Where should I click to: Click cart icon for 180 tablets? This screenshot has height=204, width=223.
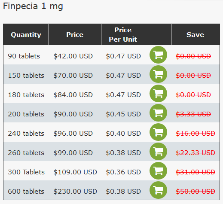[x=158, y=94]
